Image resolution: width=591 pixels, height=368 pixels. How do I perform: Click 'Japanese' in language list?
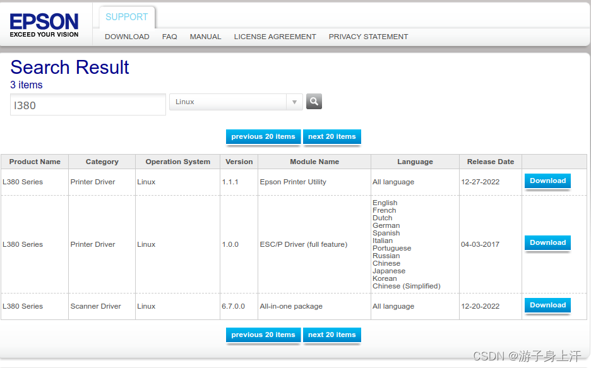tap(389, 271)
